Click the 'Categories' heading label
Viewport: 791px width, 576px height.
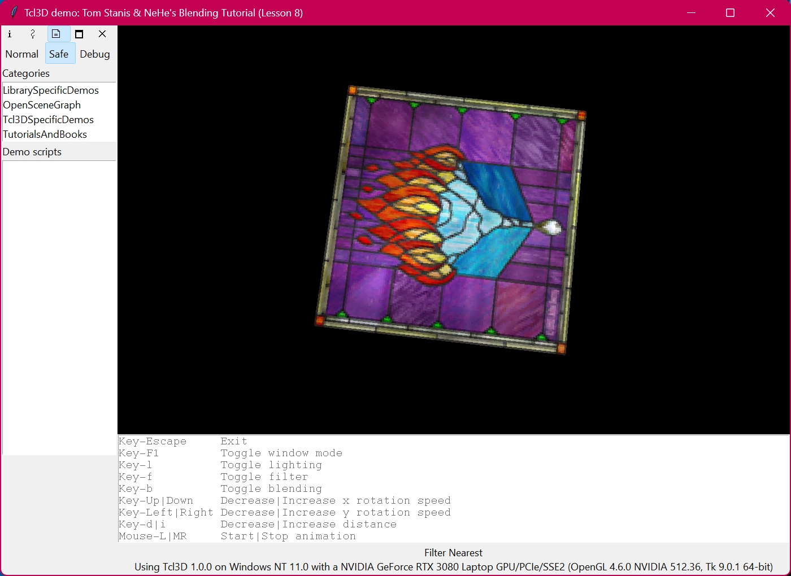coord(26,73)
